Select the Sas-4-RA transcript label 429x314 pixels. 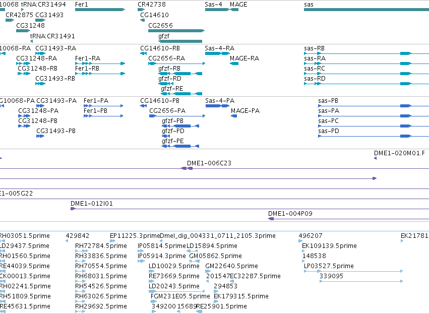(219, 48)
